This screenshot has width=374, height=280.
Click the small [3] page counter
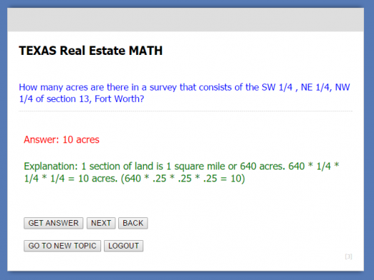click(348, 256)
